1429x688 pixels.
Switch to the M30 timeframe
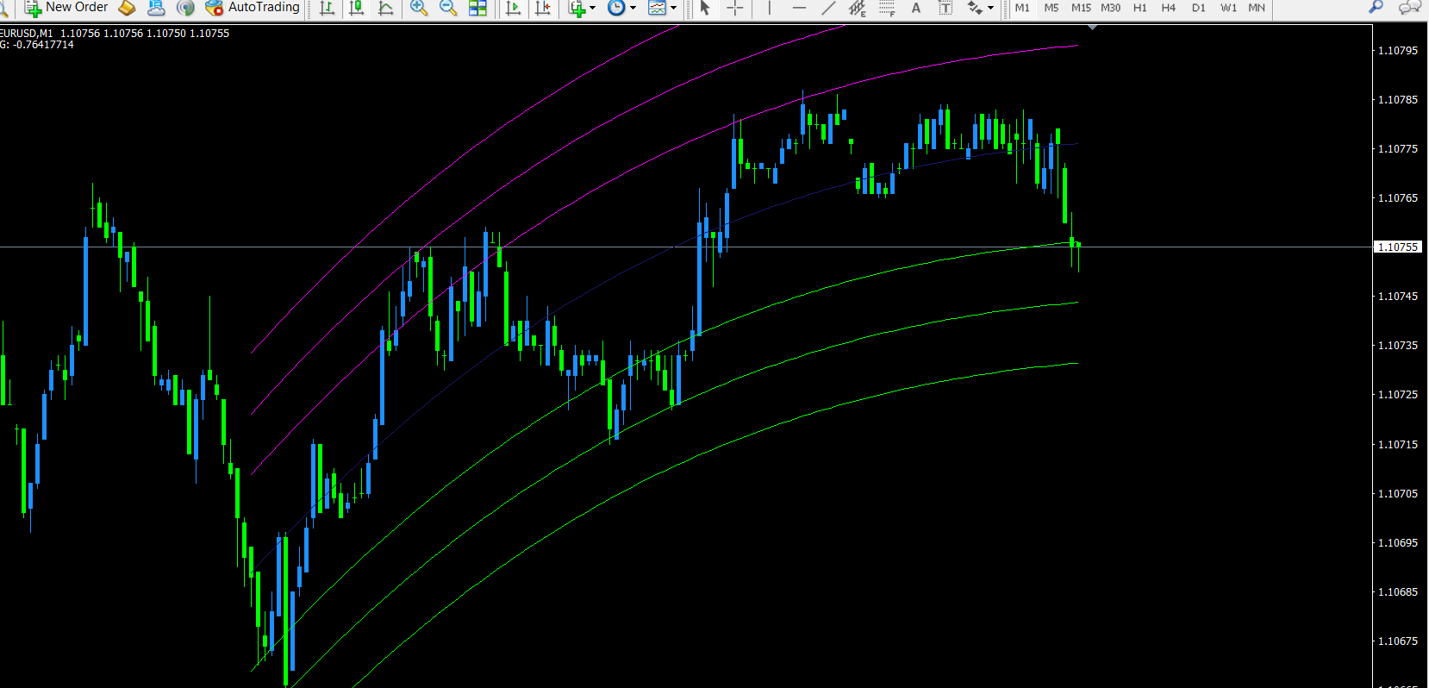1111,8
